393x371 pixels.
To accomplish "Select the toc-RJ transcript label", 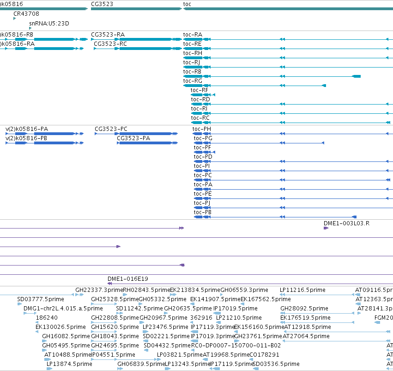I will pyautogui.click(x=192, y=62).
